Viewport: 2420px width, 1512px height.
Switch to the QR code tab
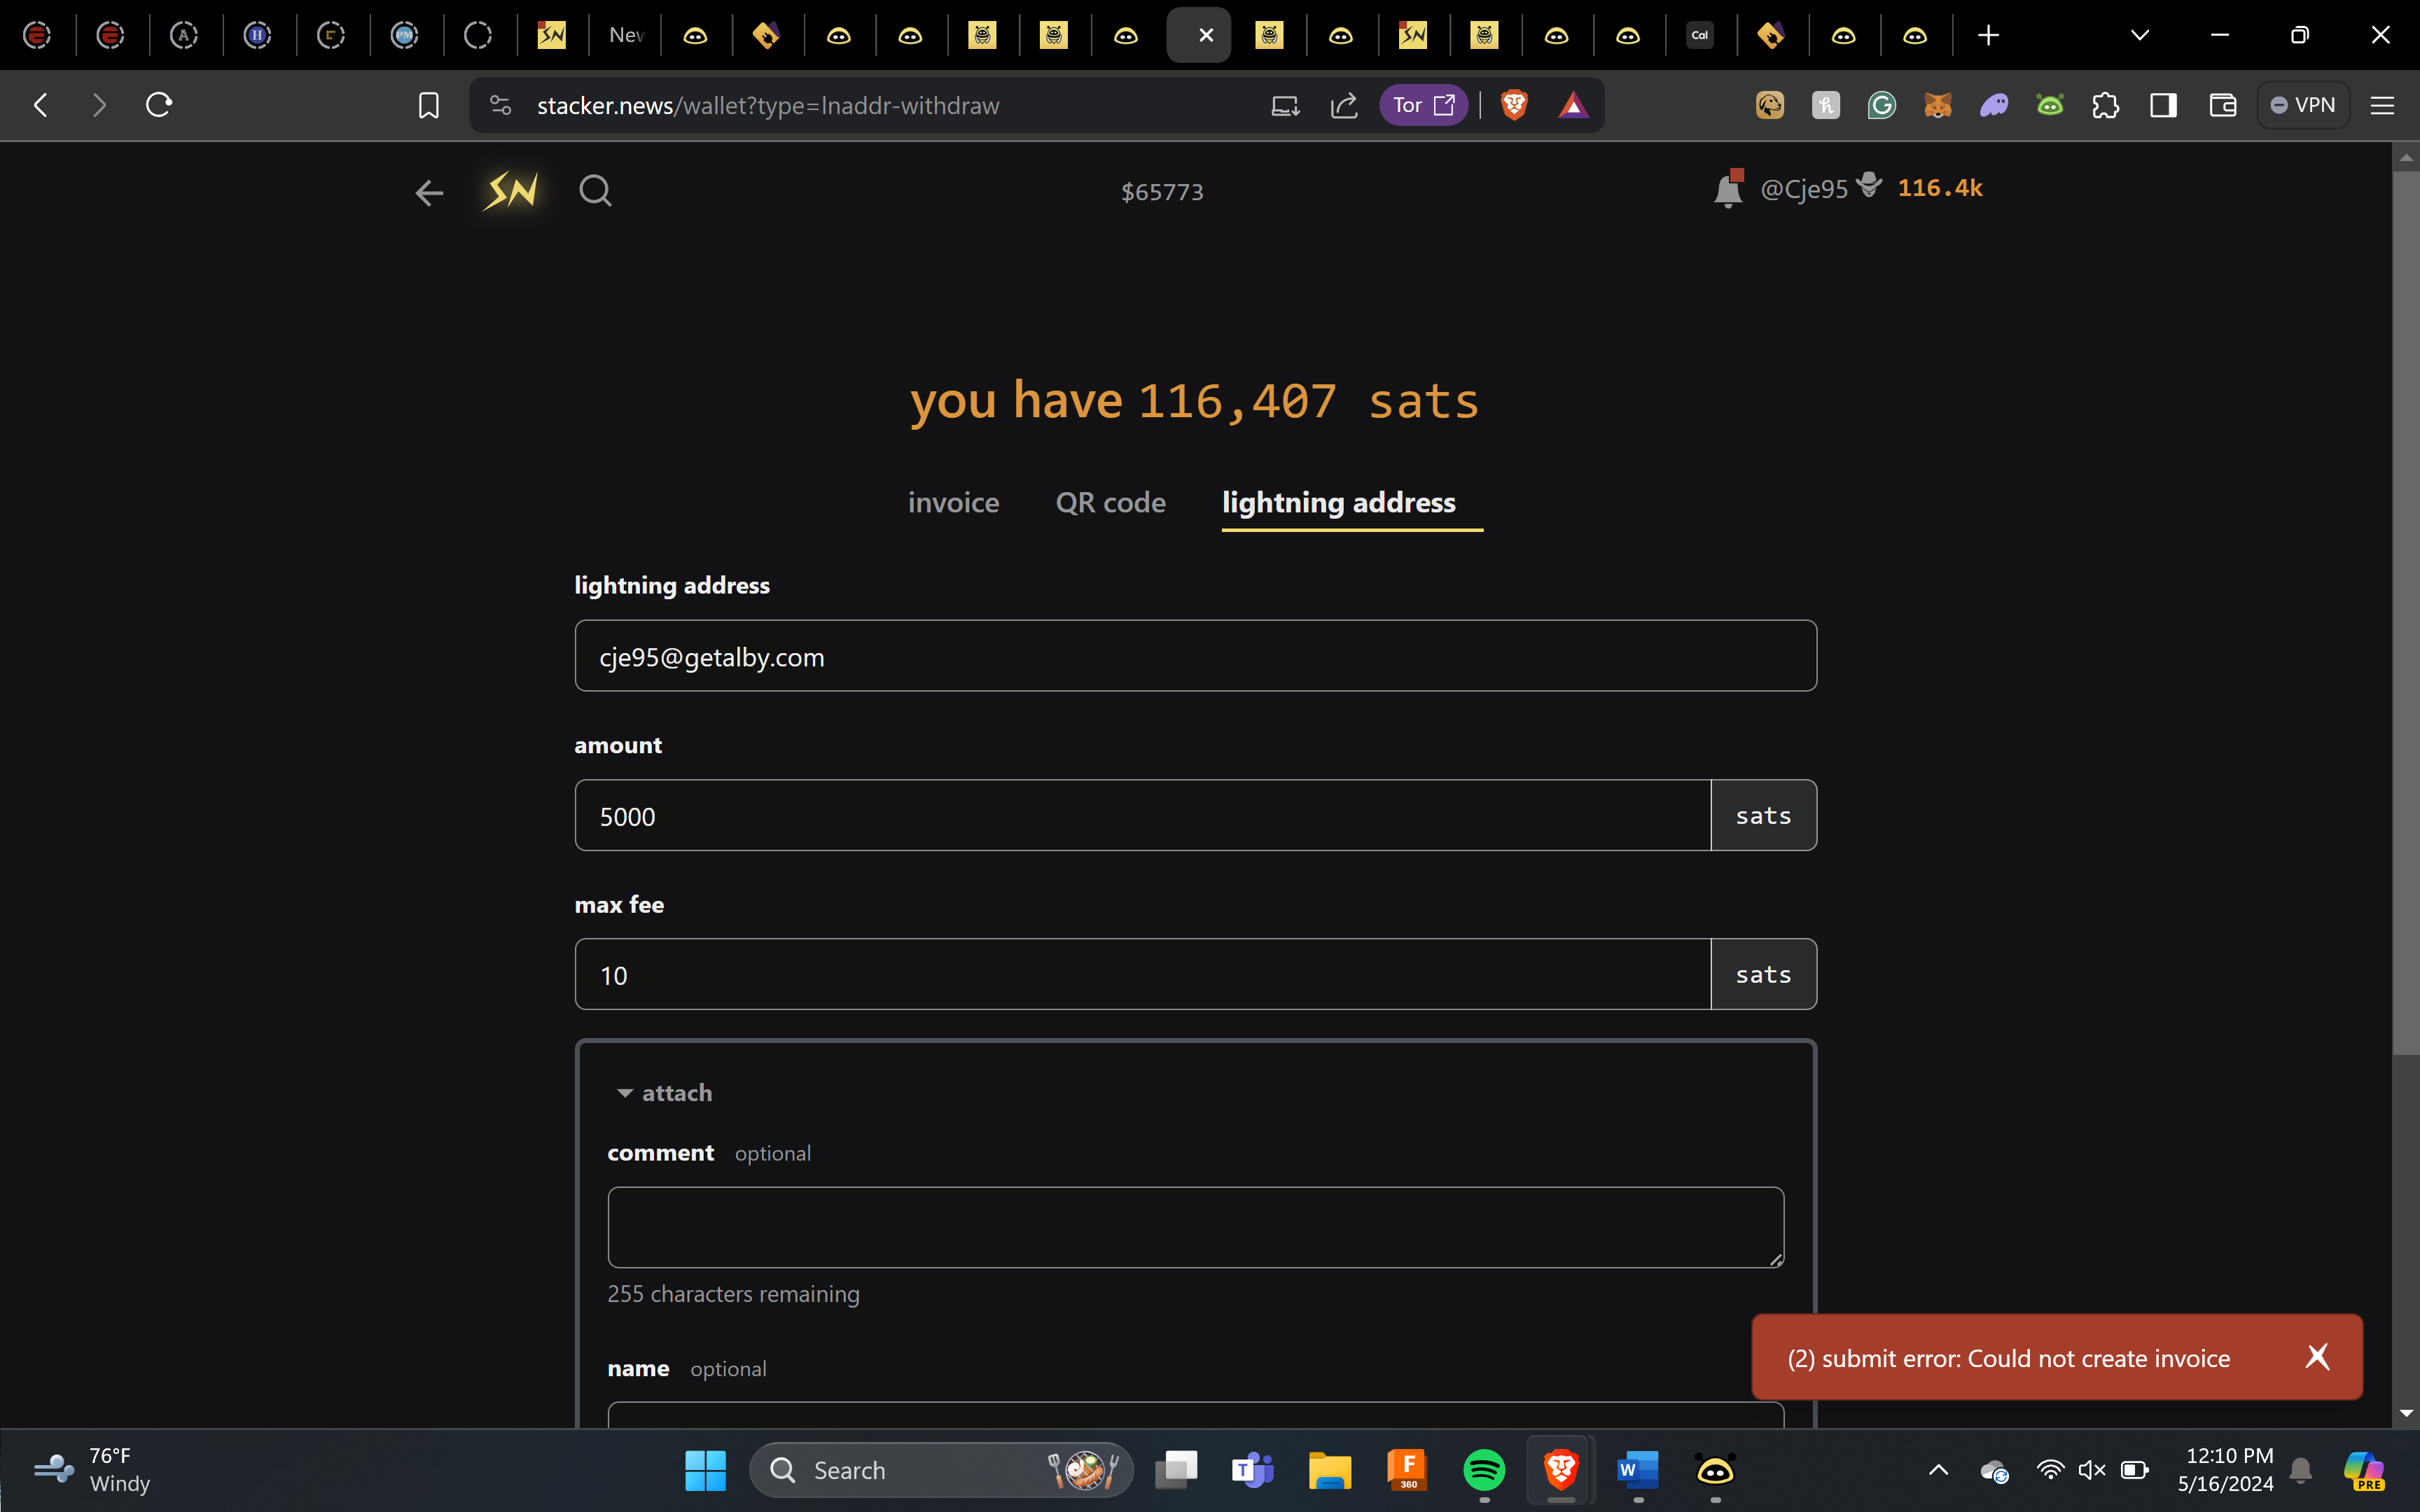point(1110,502)
